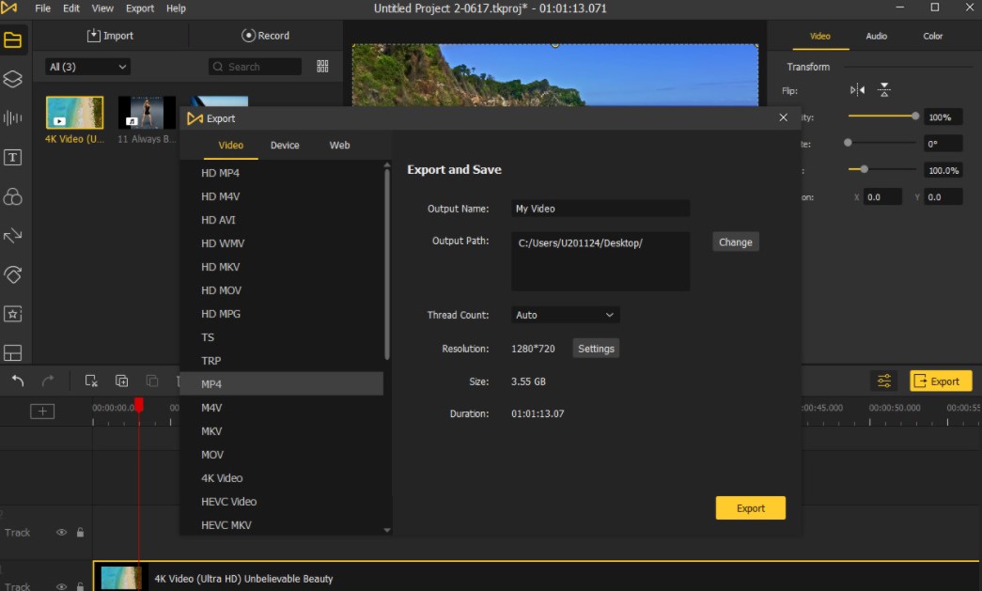This screenshot has height=591, width=982.
Task: Click the format list scroll-up arrow
Action: pos(387,165)
